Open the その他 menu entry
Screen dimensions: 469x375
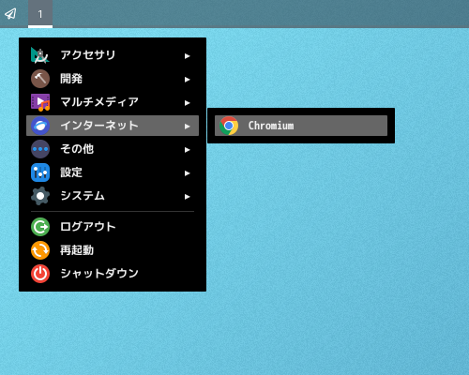click(x=113, y=149)
